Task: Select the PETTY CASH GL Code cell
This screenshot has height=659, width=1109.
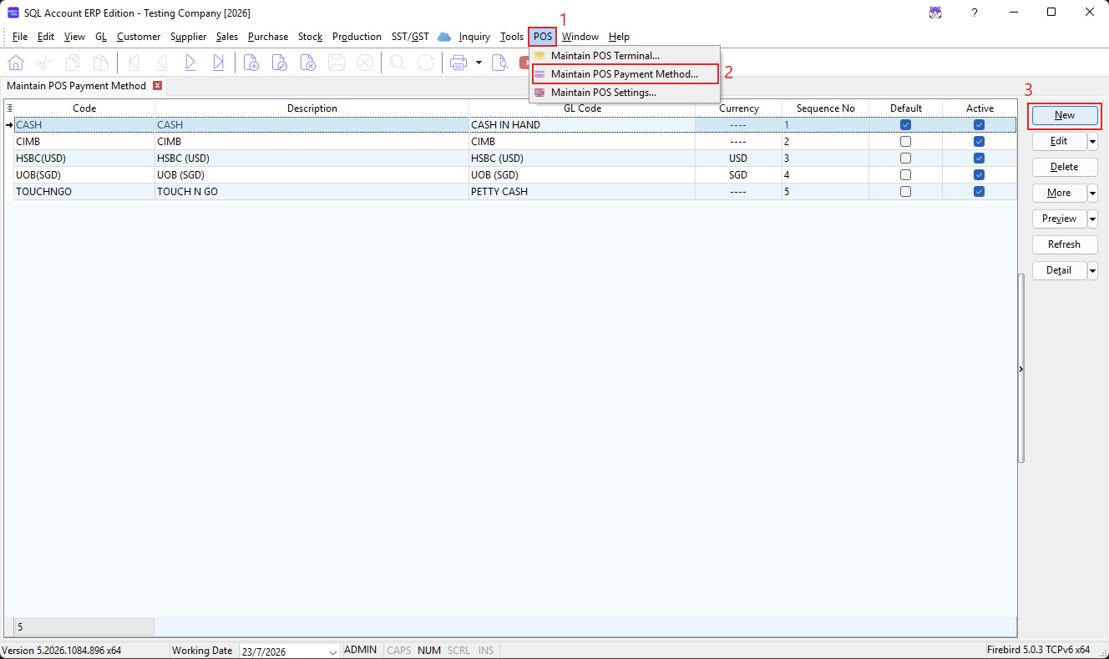Action: 582,192
